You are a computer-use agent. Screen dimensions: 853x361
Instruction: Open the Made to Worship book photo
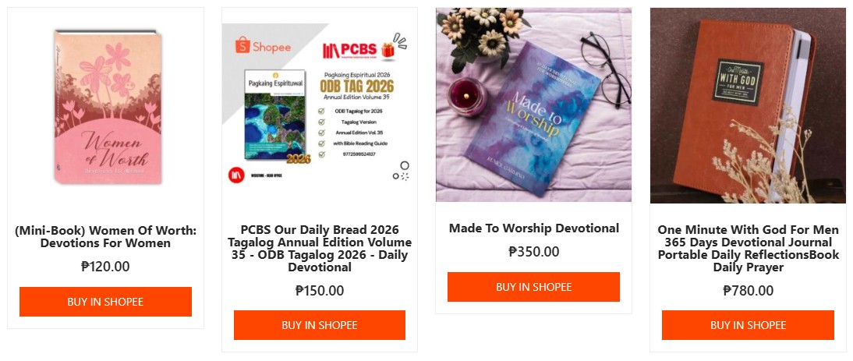[x=533, y=104]
